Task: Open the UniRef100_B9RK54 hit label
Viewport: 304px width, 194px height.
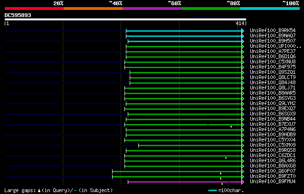Action: [x=273, y=30]
